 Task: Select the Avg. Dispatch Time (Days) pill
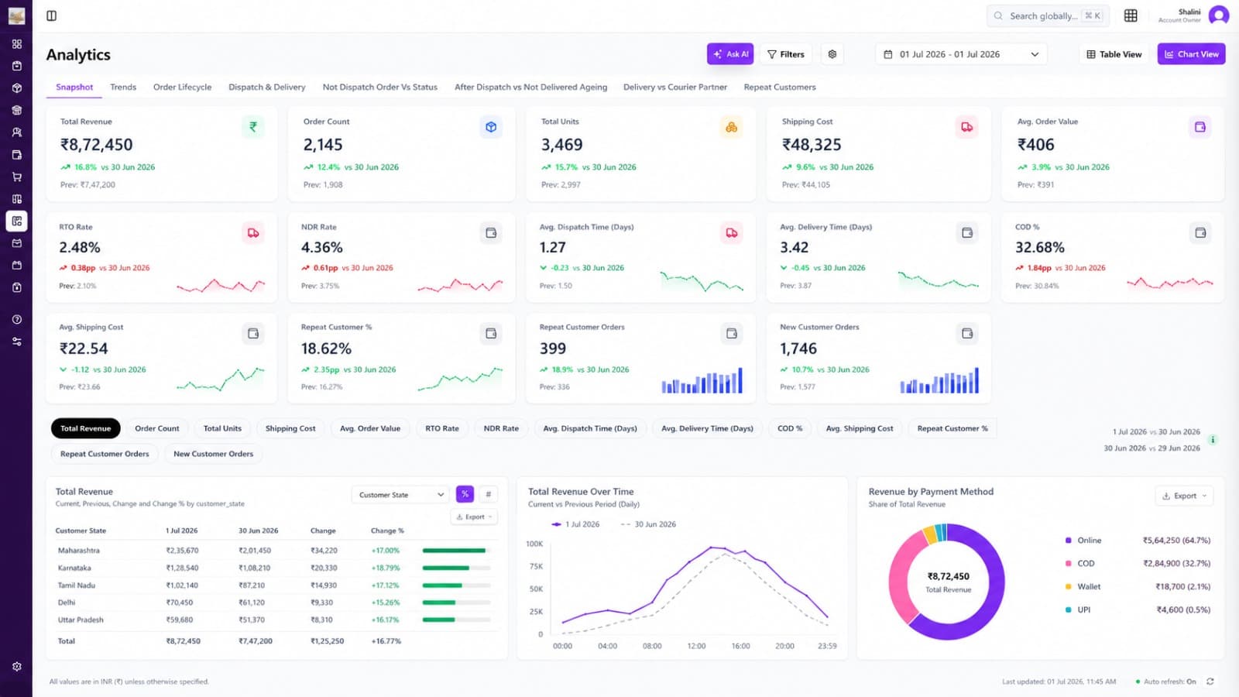click(590, 428)
